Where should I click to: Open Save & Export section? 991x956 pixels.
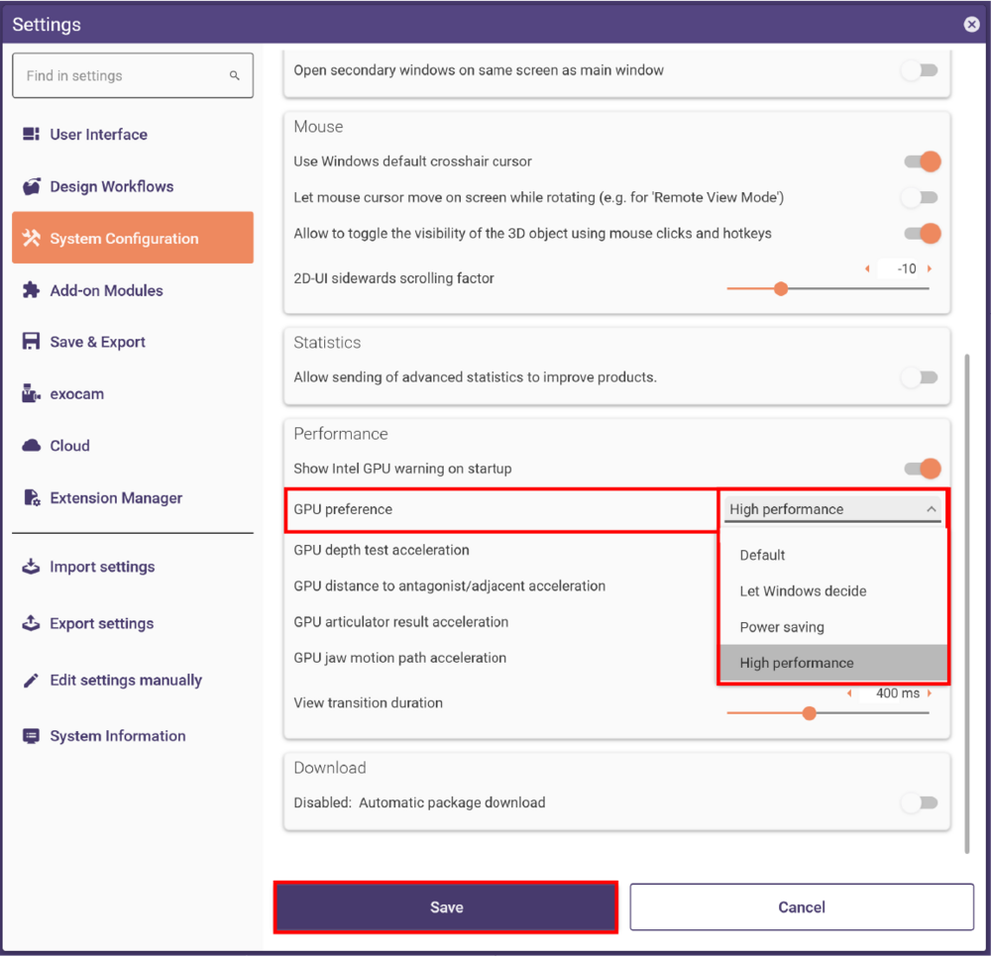[x=133, y=341]
